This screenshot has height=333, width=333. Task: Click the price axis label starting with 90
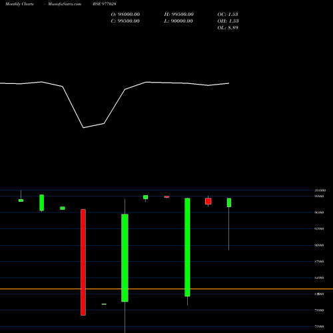pos(319,245)
